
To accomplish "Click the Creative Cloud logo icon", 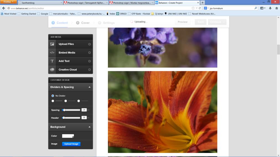I will coord(52,70).
